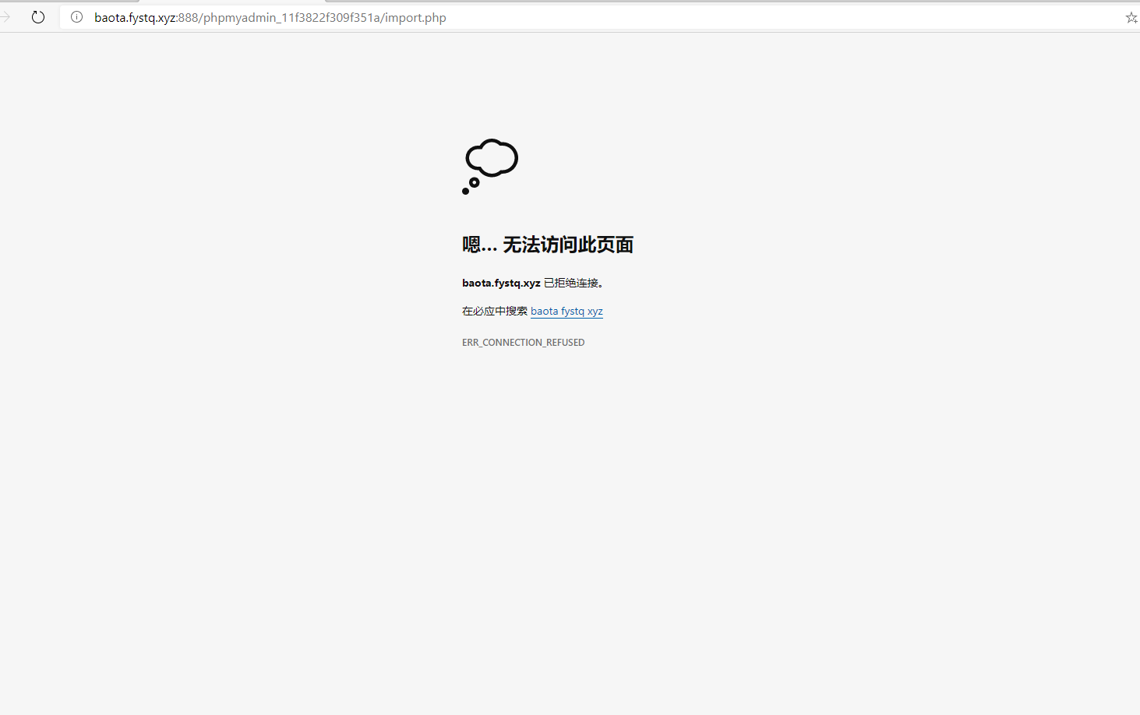The image size is (1140, 715).
Task: Go forward with the arrow icon
Action: click(x=5, y=17)
